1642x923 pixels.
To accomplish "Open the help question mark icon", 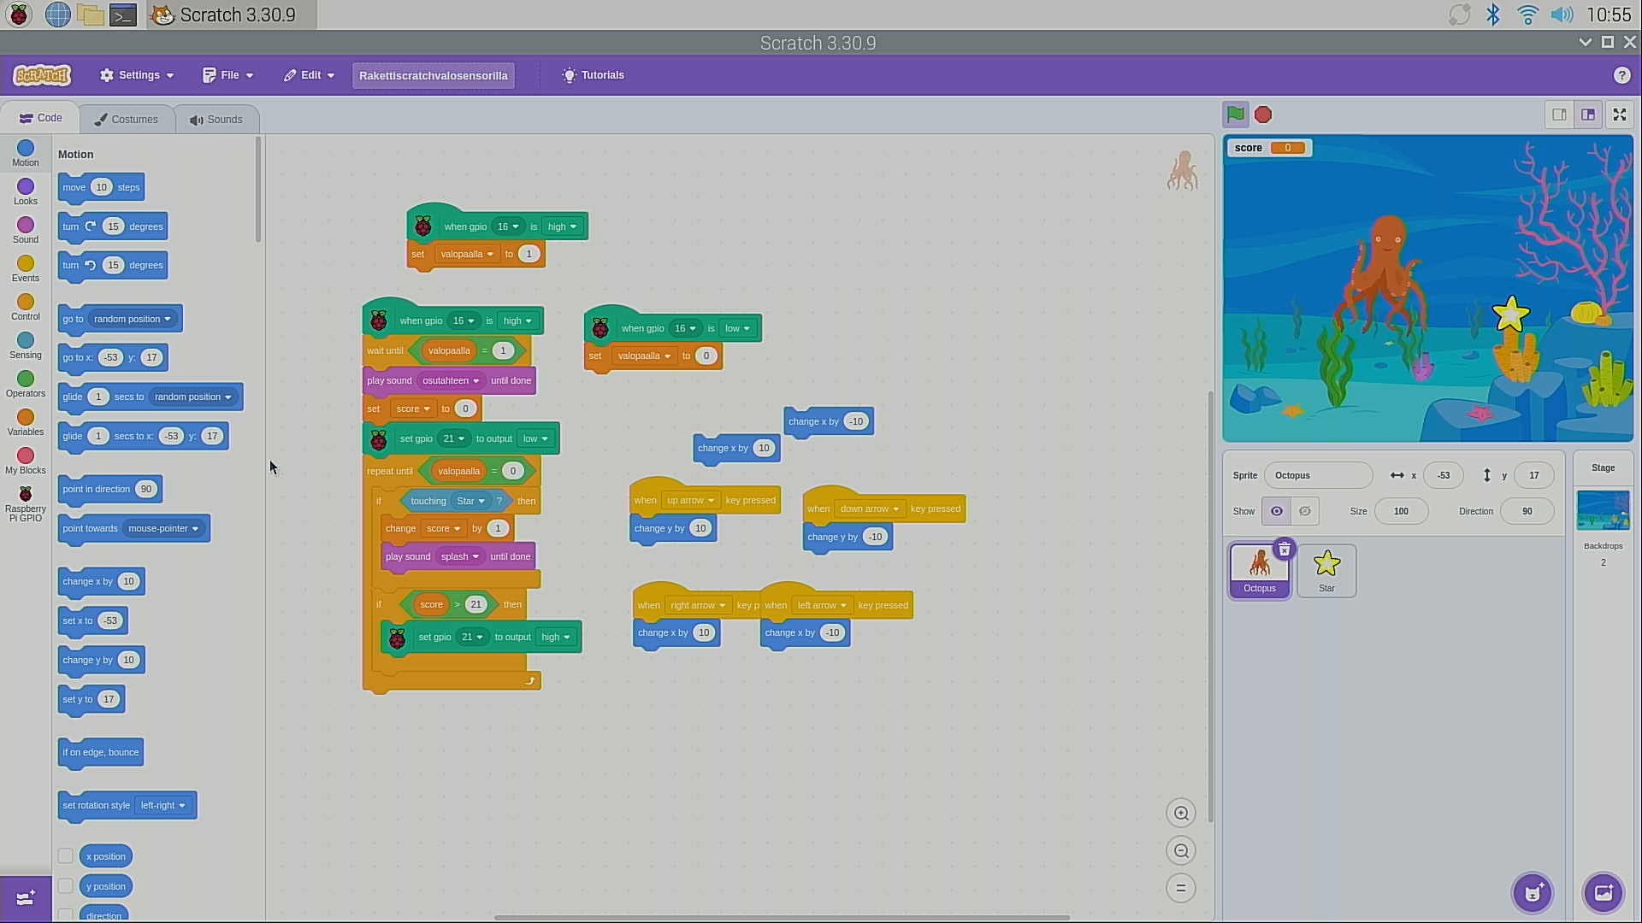I will coord(1621,75).
